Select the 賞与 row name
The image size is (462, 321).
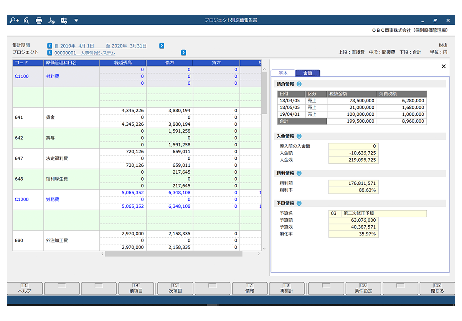click(x=72, y=138)
